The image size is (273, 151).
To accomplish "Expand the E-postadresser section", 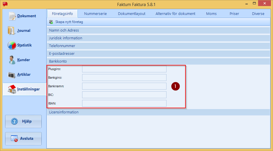I will point(158,54).
